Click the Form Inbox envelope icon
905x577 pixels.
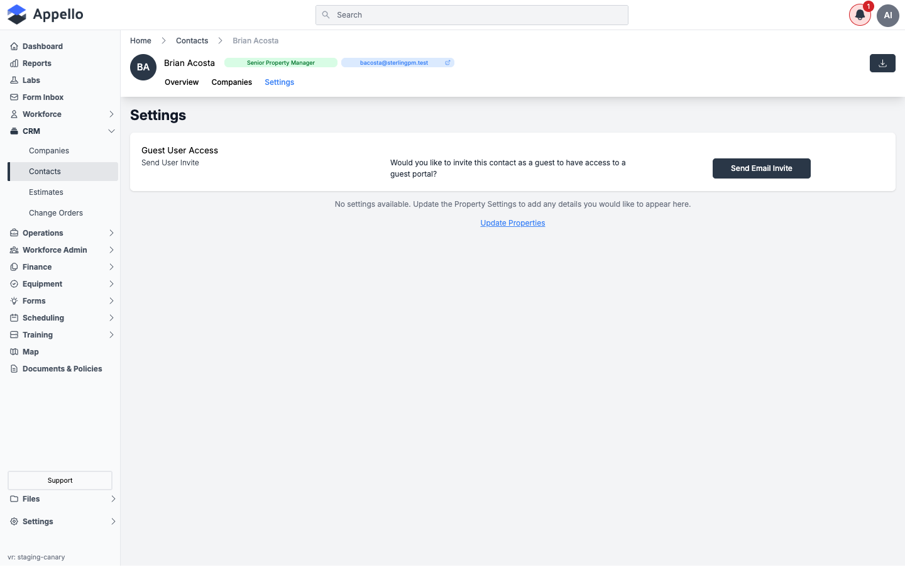coord(14,97)
